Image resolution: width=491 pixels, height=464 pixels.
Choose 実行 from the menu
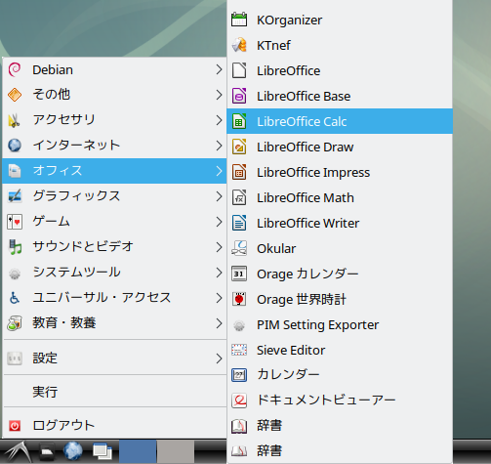114,392
